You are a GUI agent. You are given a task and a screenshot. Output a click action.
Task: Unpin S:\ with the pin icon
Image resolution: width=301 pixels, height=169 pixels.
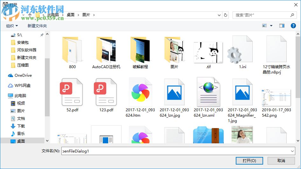[x=42, y=35]
